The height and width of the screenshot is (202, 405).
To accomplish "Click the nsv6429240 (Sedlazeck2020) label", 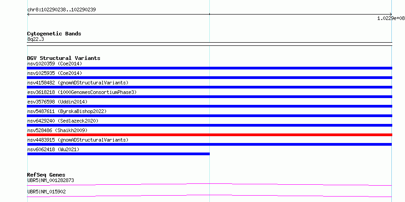I will [63, 121].
